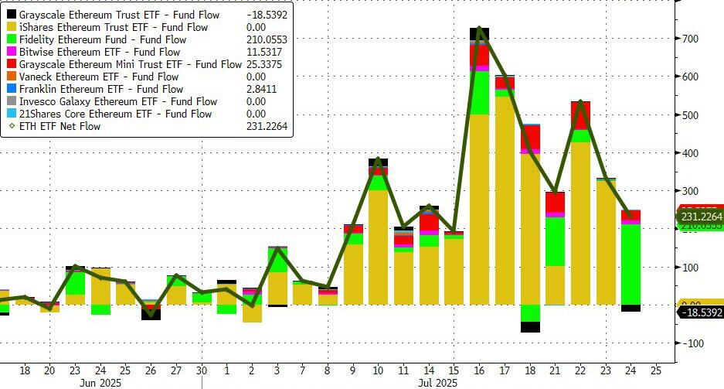This screenshot has width=724, height=389.
Task: Select the blue Franklin Ethereum ETF legend swatch
Action: point(11,89)
